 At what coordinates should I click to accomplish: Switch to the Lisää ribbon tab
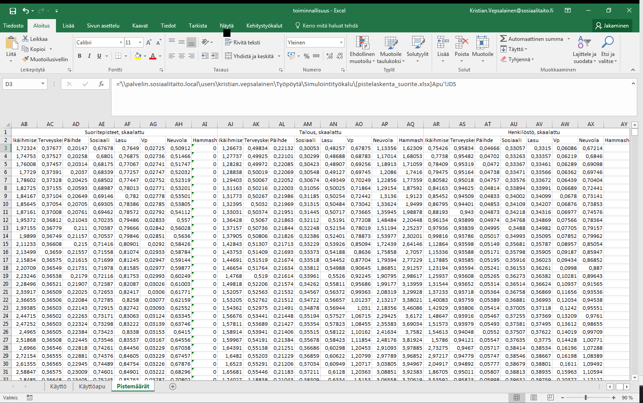click(68, 26)
